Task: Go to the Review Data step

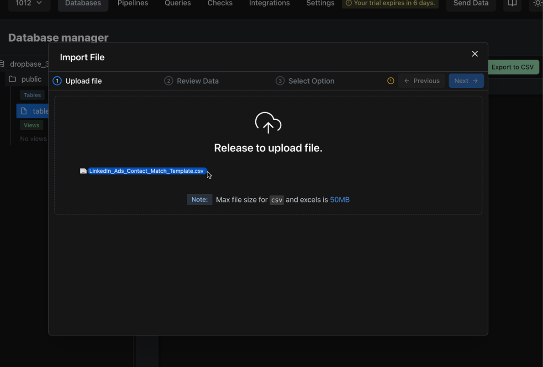Action: 191,81
